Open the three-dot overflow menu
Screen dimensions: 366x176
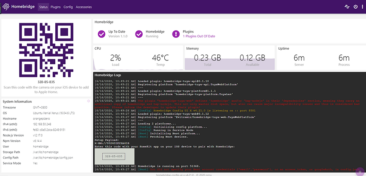click(362, 7)
